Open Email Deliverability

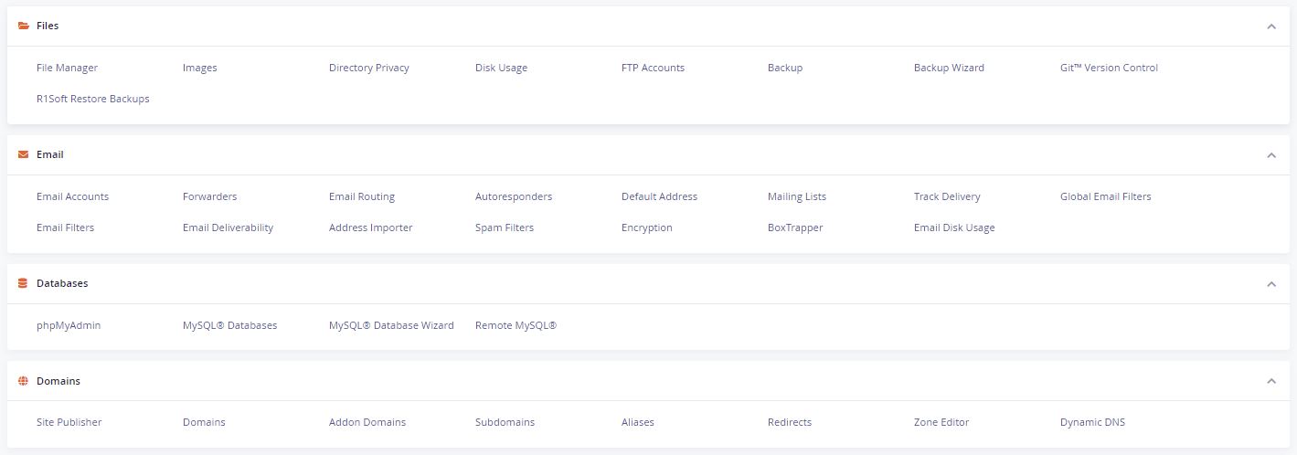point(228,227)
